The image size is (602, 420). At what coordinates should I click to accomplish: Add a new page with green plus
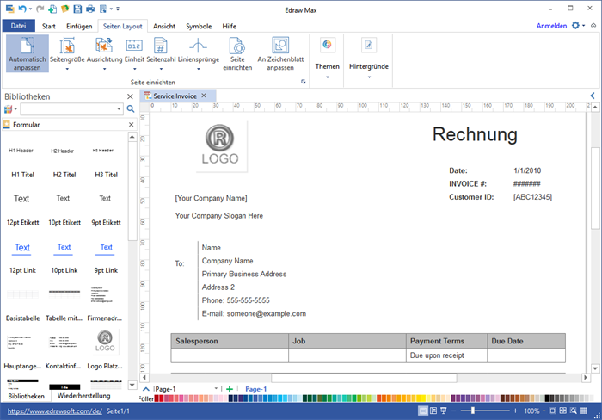[x=230, y=390]
